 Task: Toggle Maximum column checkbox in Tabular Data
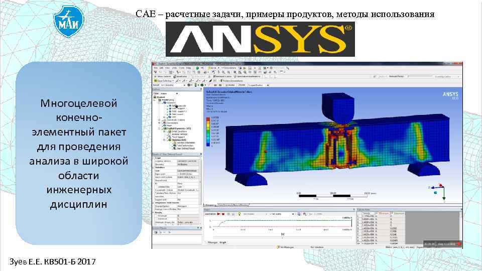pos(392,213)
